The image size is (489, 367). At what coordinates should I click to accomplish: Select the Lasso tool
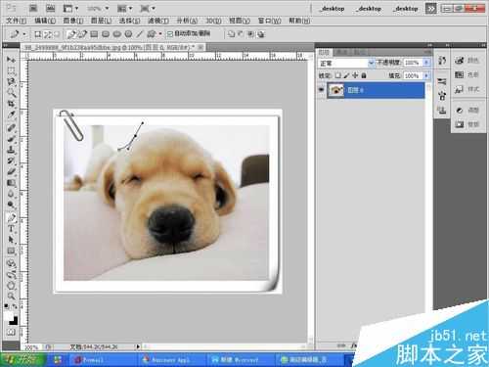(x=11, y=81)
